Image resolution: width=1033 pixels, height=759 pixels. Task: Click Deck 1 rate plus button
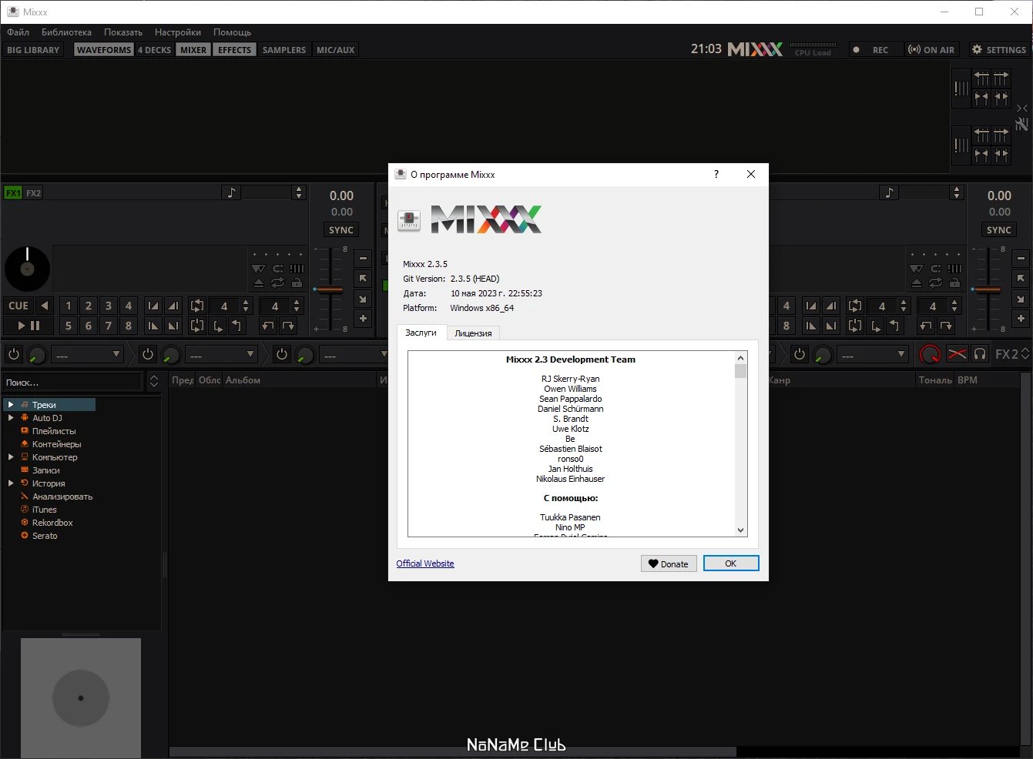[363, 319]
